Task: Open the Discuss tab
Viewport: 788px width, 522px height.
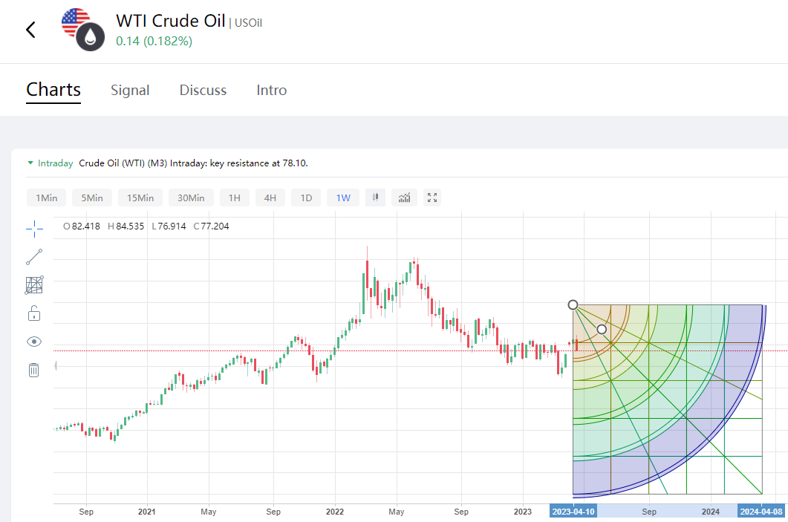Action: point(203,90)
